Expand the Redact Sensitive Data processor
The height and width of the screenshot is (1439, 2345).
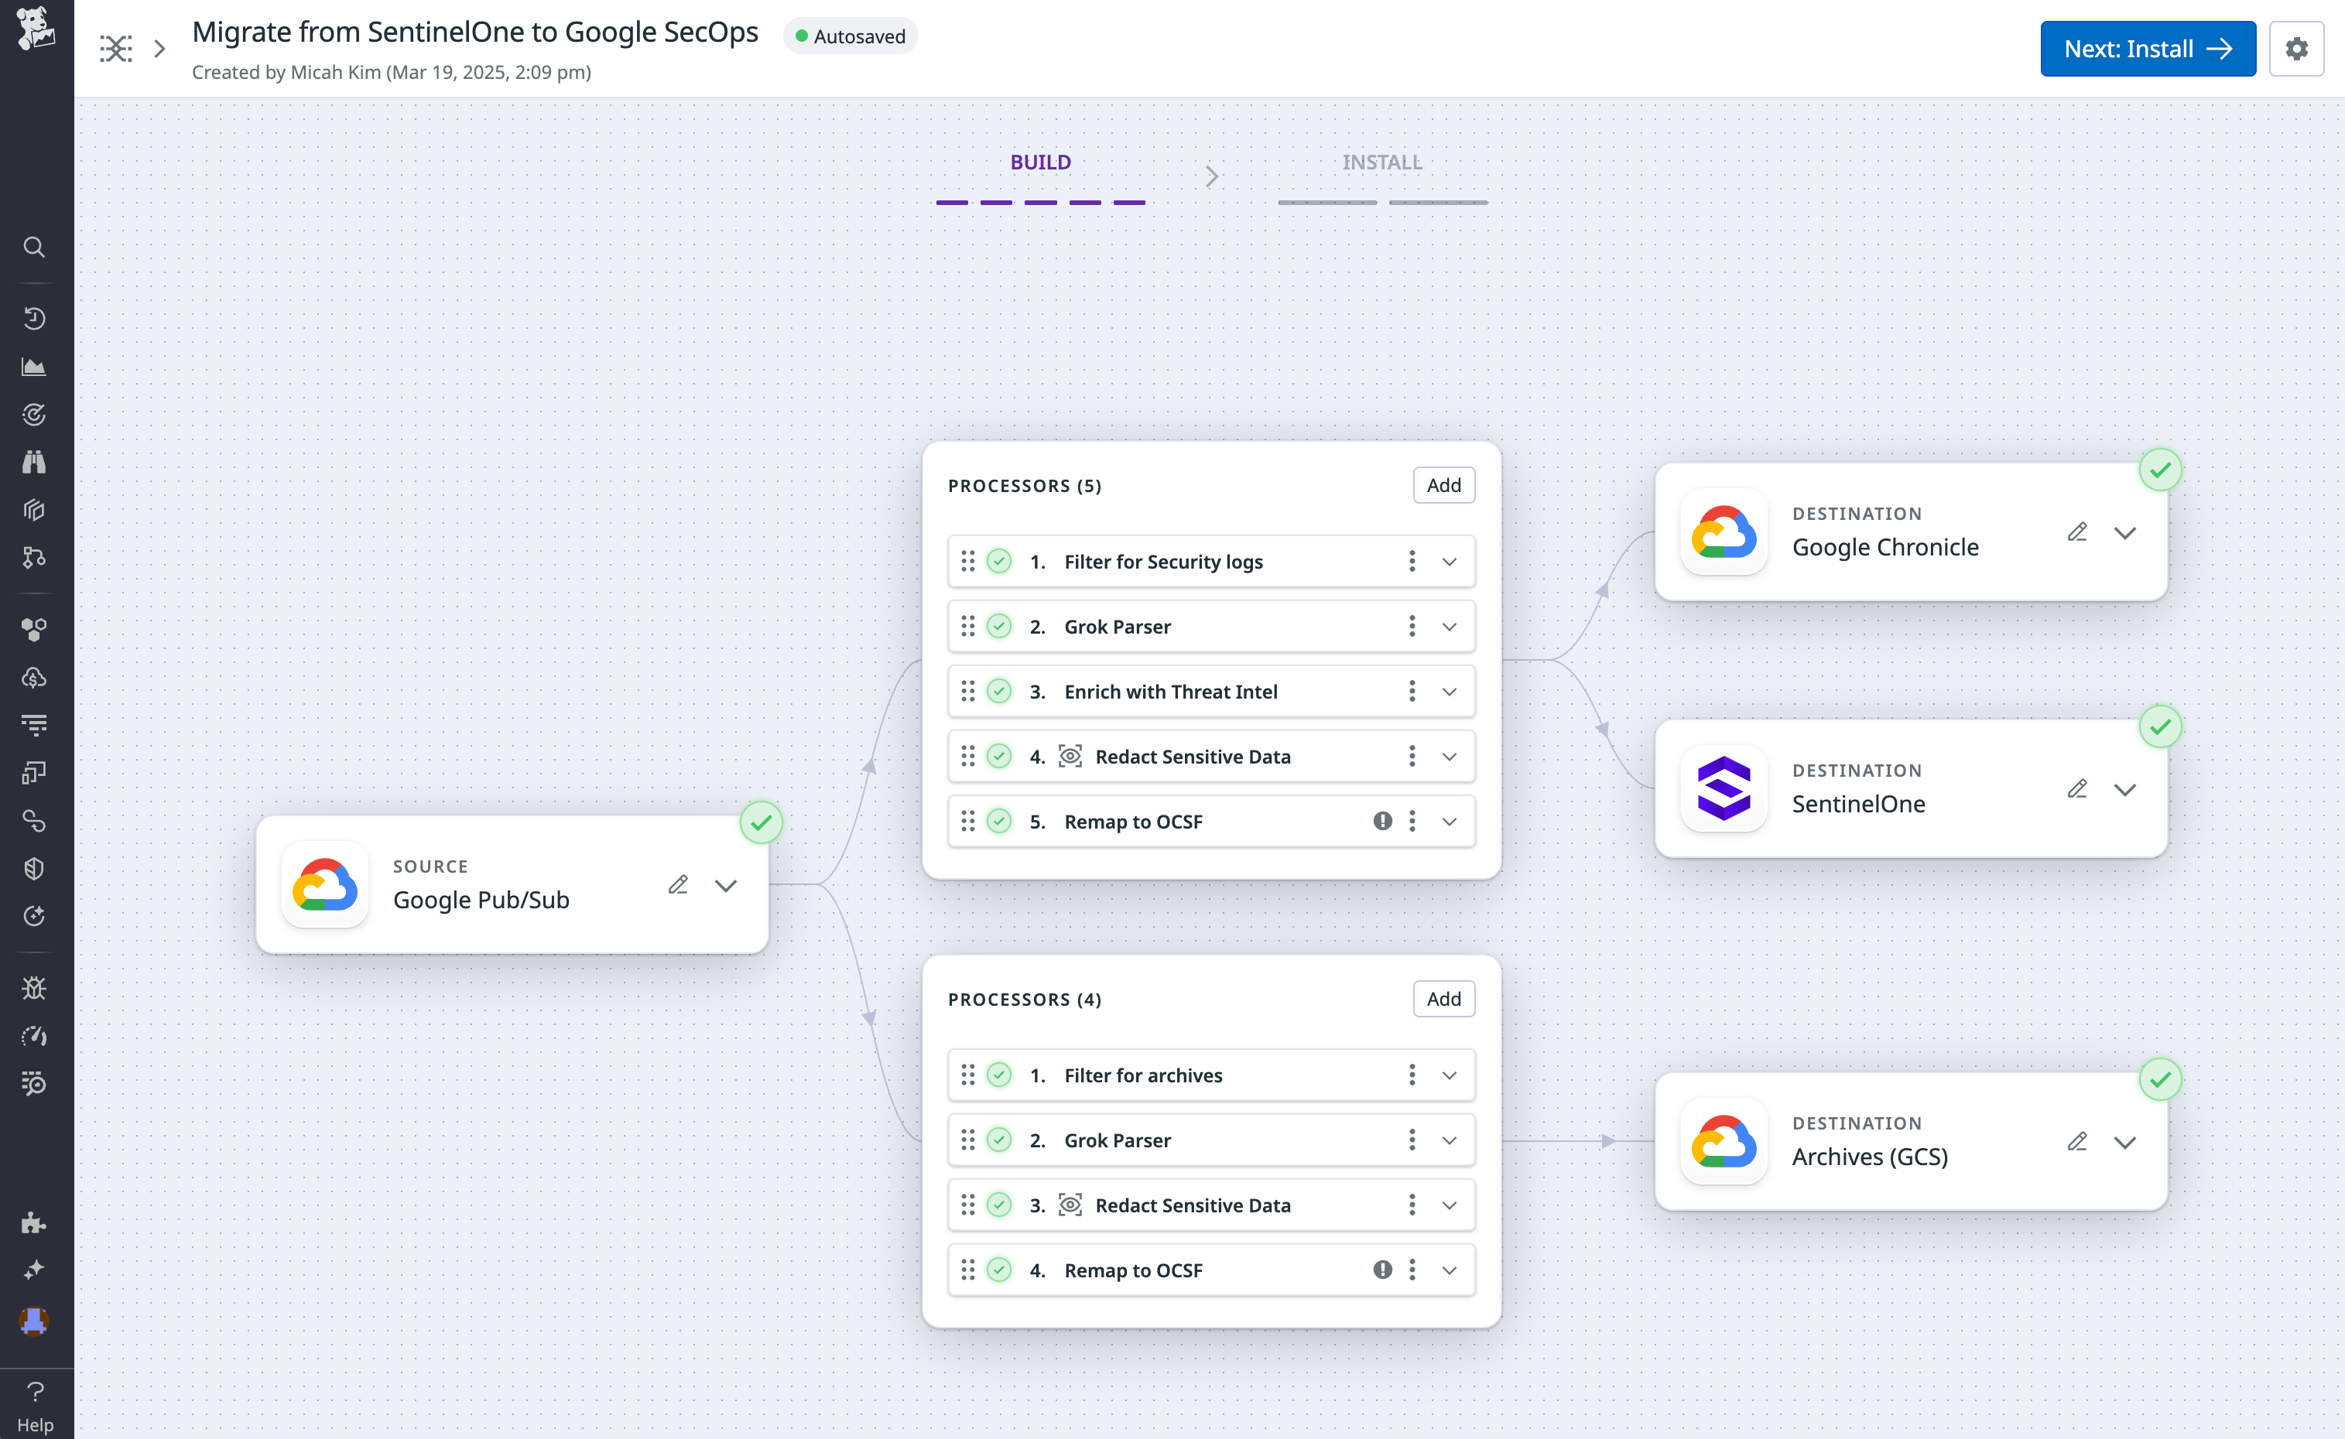tap(1450, 756)
